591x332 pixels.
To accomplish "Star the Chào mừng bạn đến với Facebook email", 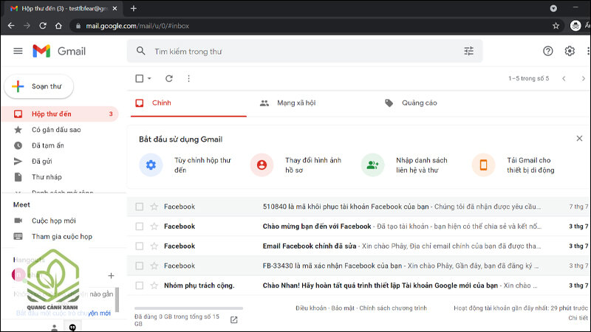I will point(154,226).
